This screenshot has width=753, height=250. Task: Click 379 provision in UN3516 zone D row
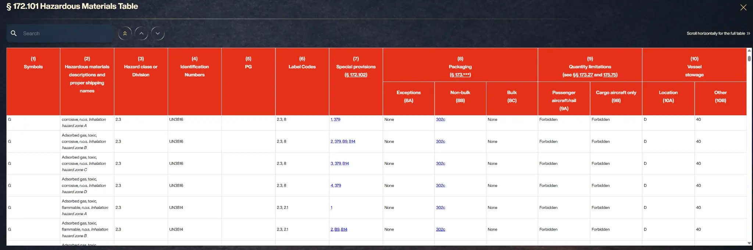click(338, 186)
